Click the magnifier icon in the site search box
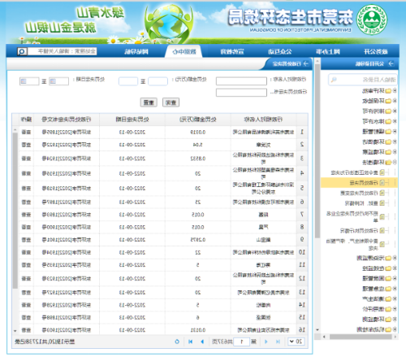The image size is (406, 357). 22,51
